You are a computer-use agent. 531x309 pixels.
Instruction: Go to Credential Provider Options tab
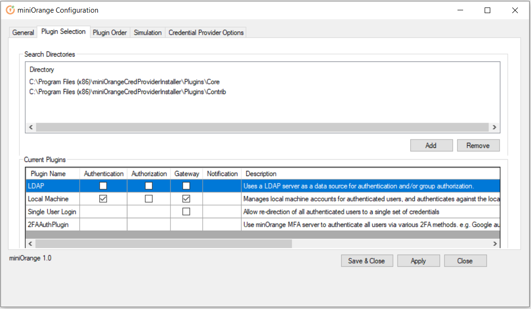coord(206,32)
